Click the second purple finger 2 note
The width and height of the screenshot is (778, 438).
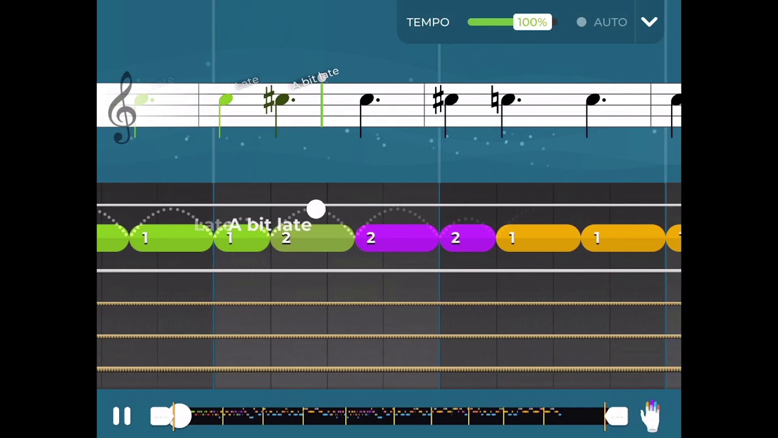(x=468, y=238)
